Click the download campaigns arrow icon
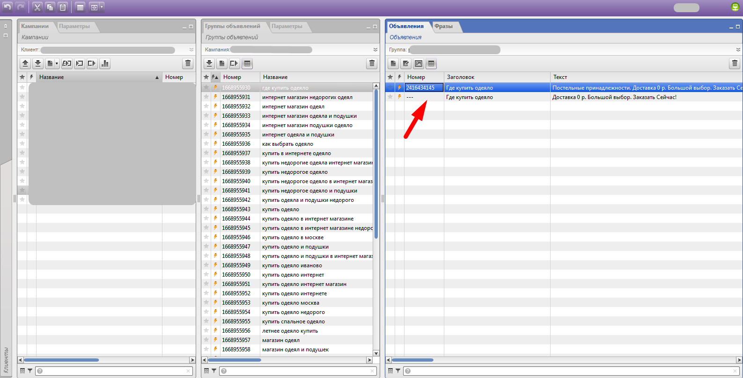743x378 pixels. pos(38,64)
